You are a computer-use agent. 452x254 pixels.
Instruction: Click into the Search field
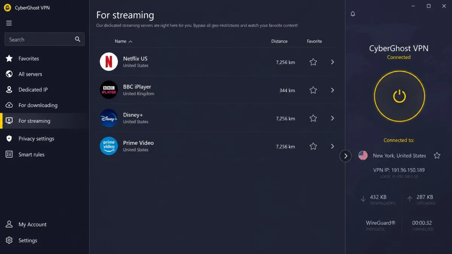(x=44, y=39)
